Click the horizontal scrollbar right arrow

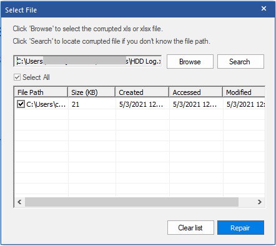click(260, 202)
